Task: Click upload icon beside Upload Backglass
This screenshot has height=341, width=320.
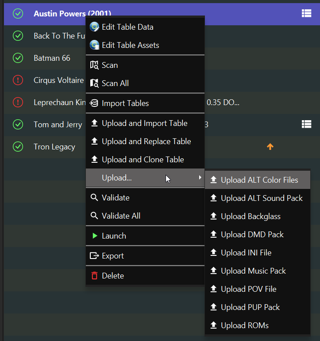Action: pyautogui.click(x=214, y=216)
